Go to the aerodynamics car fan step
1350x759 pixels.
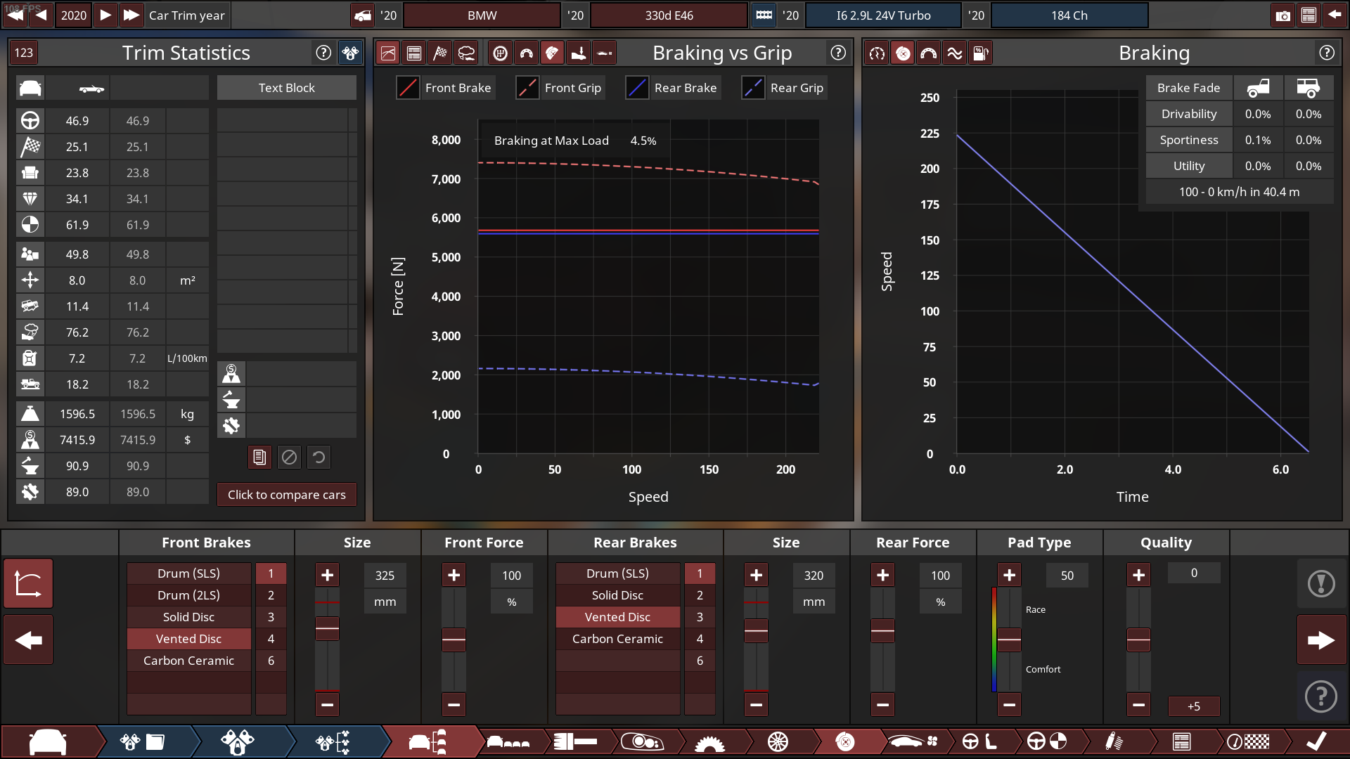tap(913, 741)
